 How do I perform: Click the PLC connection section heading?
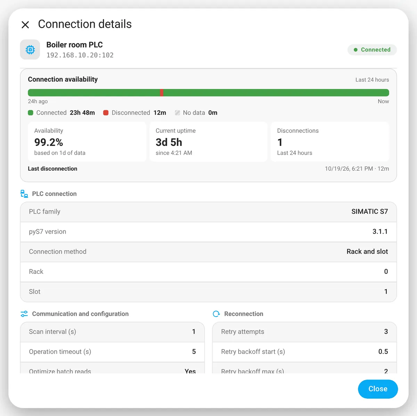point(54,194)
